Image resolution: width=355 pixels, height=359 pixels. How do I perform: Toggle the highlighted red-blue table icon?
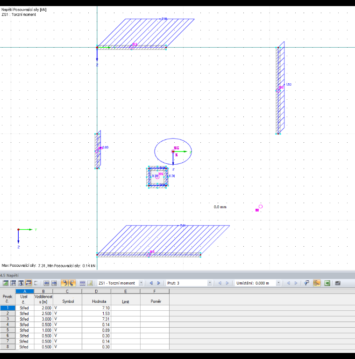click(x=28, y=283)
